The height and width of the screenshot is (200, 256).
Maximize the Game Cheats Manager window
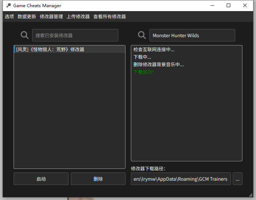coord(228,5)
